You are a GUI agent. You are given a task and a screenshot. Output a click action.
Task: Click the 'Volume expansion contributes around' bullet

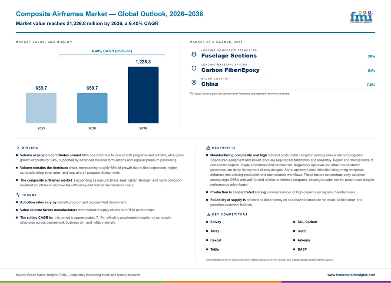tap(102, 158)
